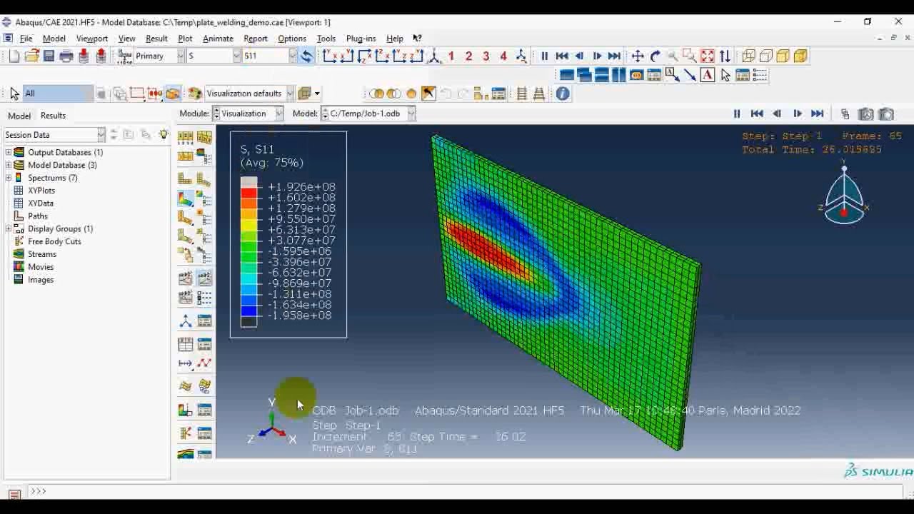Apply custom view 1
This screenshot has width=914, height=514.
click(x=451, y=56)
